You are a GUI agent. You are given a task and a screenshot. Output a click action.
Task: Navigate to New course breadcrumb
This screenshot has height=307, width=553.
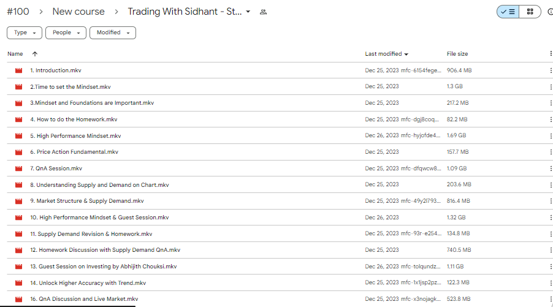click(x=78, y=12)
